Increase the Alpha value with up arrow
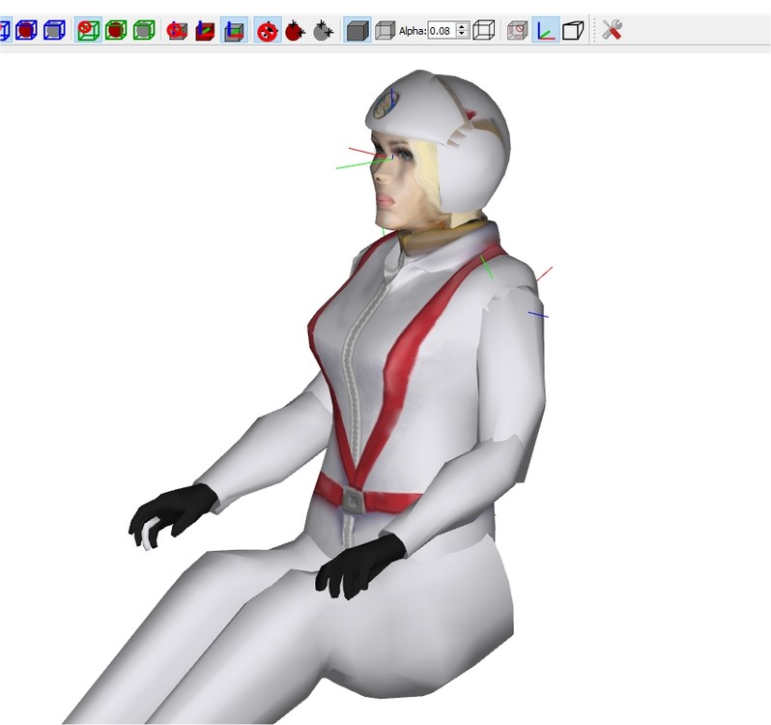Screen dimensions: 771x725 tap(462, 26)
